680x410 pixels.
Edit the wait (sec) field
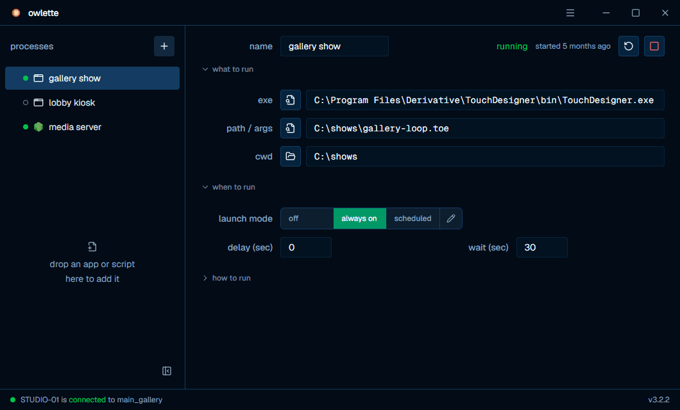pyautogui.click(x=541, y=247)
